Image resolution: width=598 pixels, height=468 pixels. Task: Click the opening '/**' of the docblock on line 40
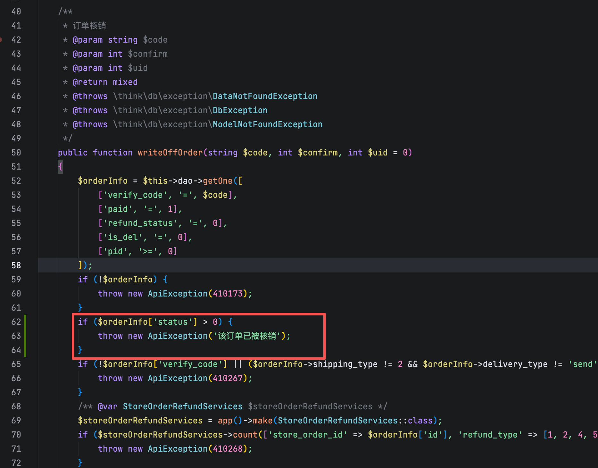coord(65,12)
